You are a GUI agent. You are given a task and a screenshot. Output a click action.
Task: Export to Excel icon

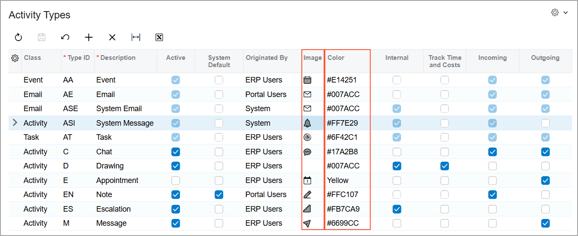pyautogui.click(x=159, y=38)
